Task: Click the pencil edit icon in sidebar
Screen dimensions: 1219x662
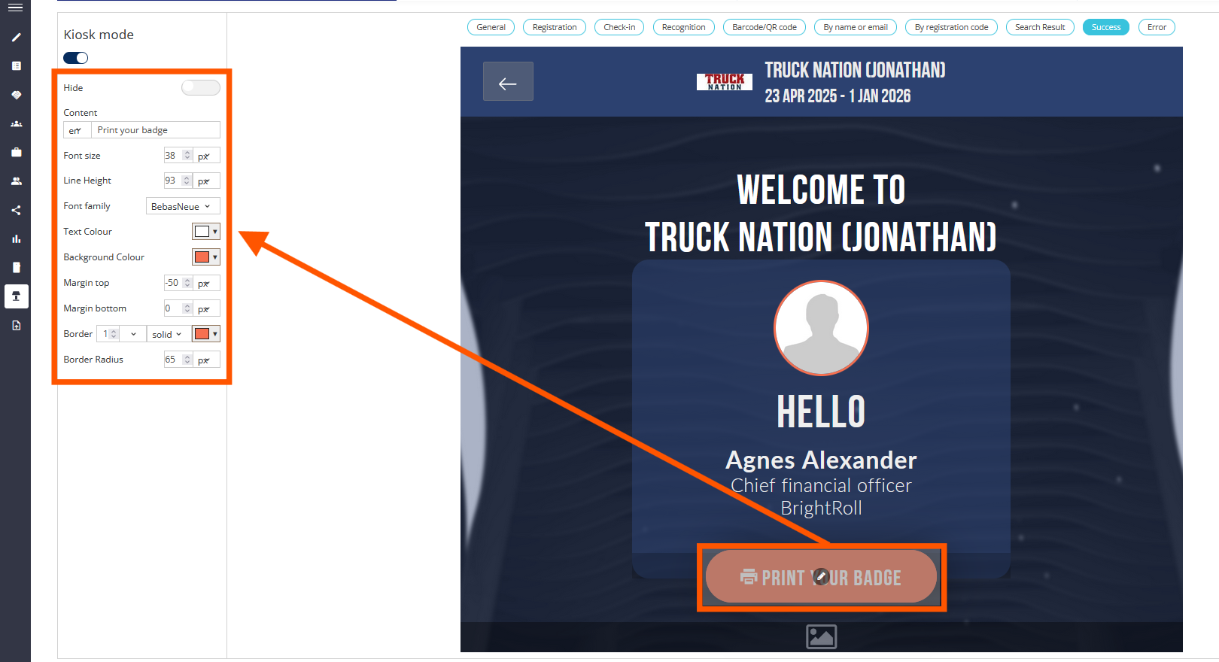Action: click(x=16, y=37)
